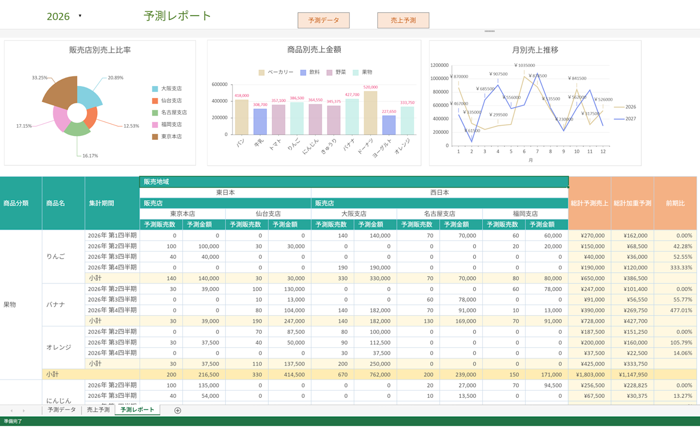Select the 予測レポート sheet tab
The height and width of the screenshot is (427, 700).
tap(137, 410)
